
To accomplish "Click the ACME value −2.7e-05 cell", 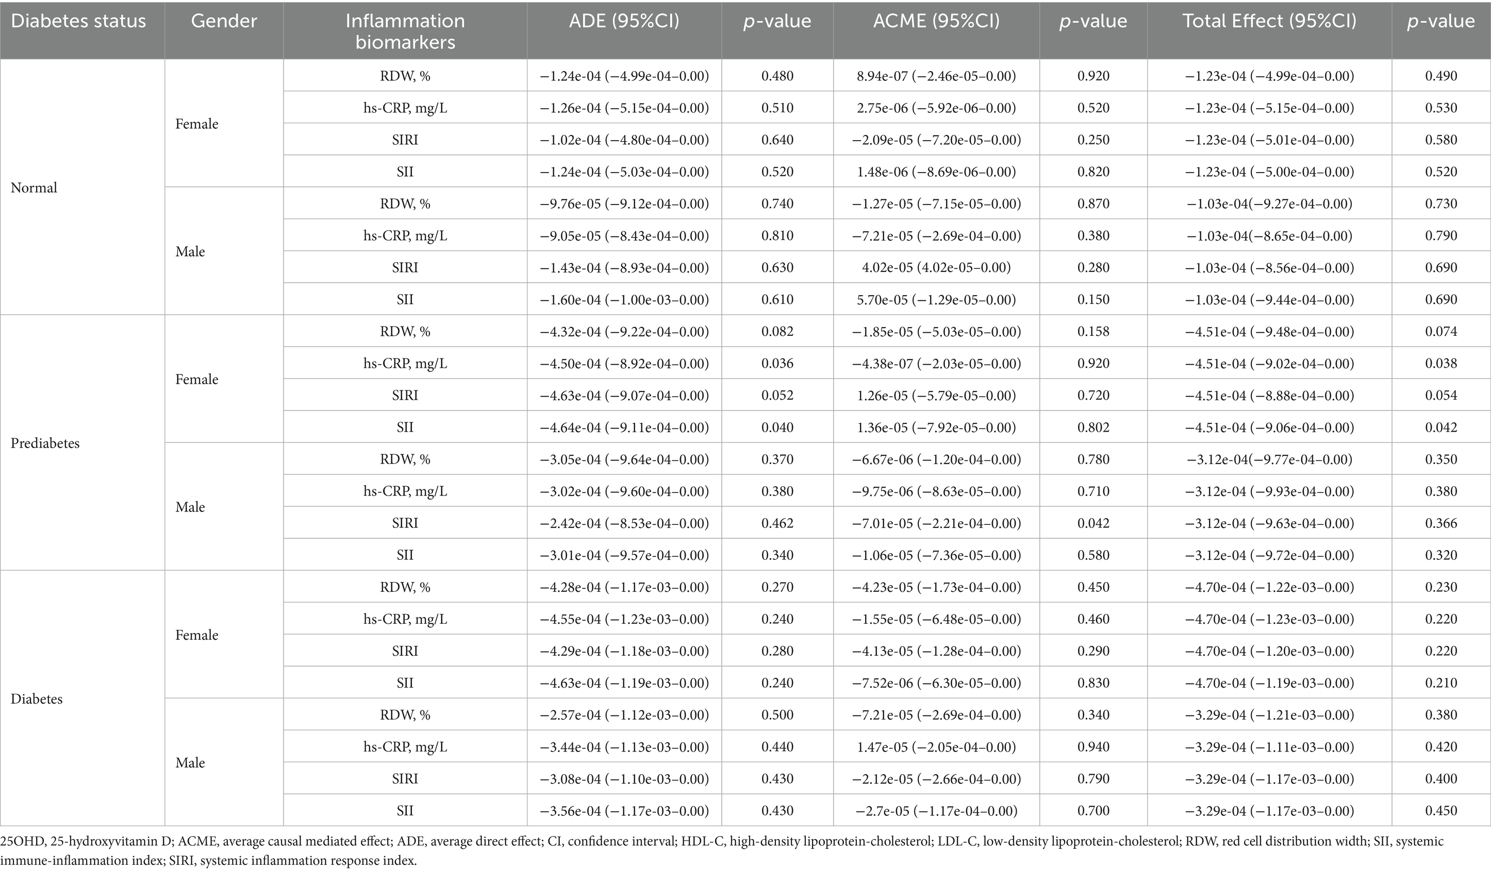I will [936, 811].
